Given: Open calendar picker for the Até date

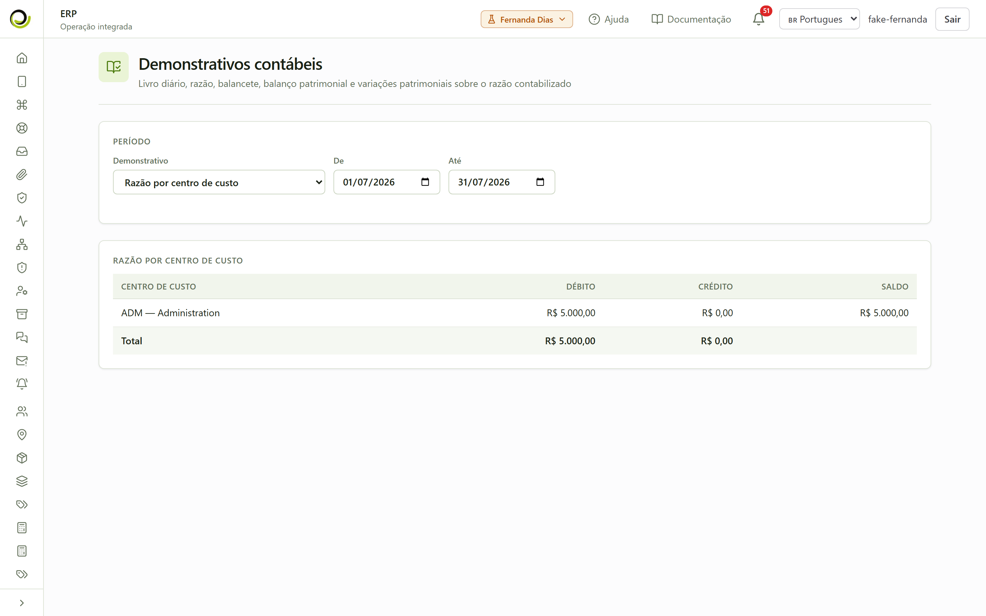Looking at the screenshot, I should [x=540, y=182].
